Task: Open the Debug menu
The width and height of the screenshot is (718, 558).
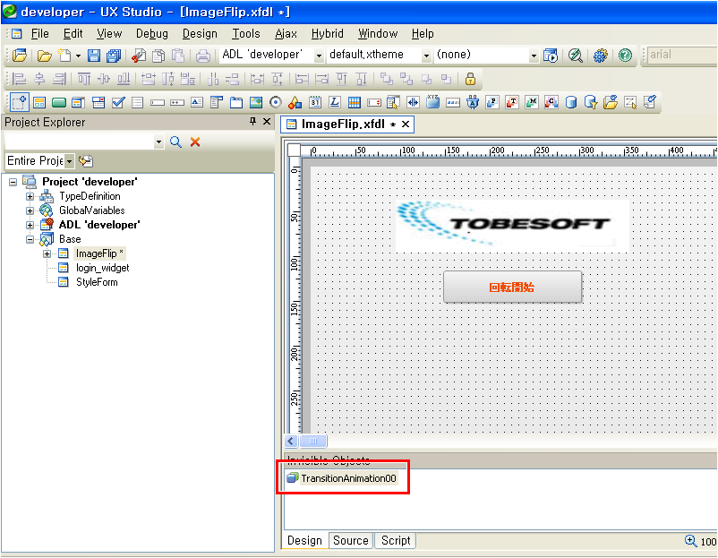Action: tap(152, 34)
